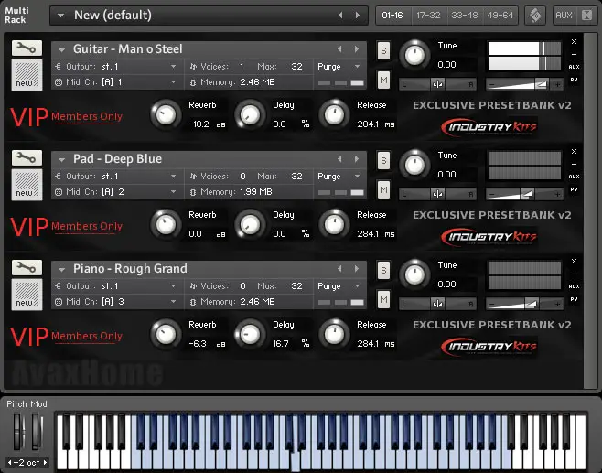Viewport: 602px width, 473px height.
Task: Center the pan control of Guitar - Man o Steel
Action: coord(437,84)
